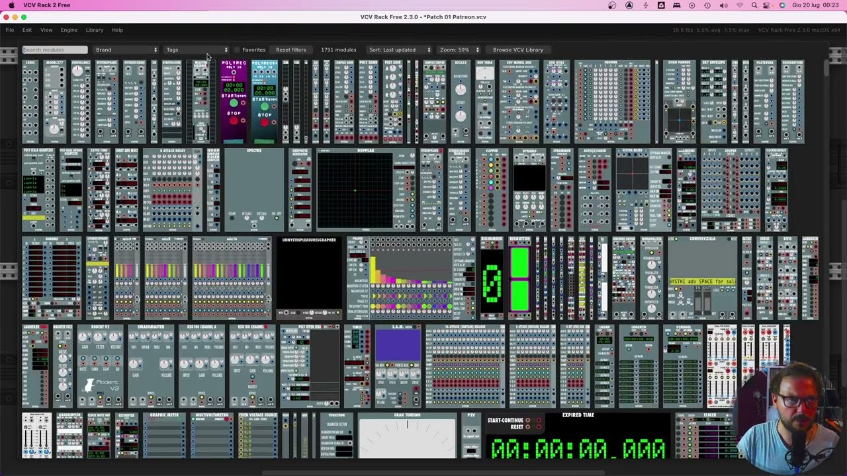This screenshot has width=847, height=476.
Task: Select the NOT TUNA module
Action: point(485,101)
